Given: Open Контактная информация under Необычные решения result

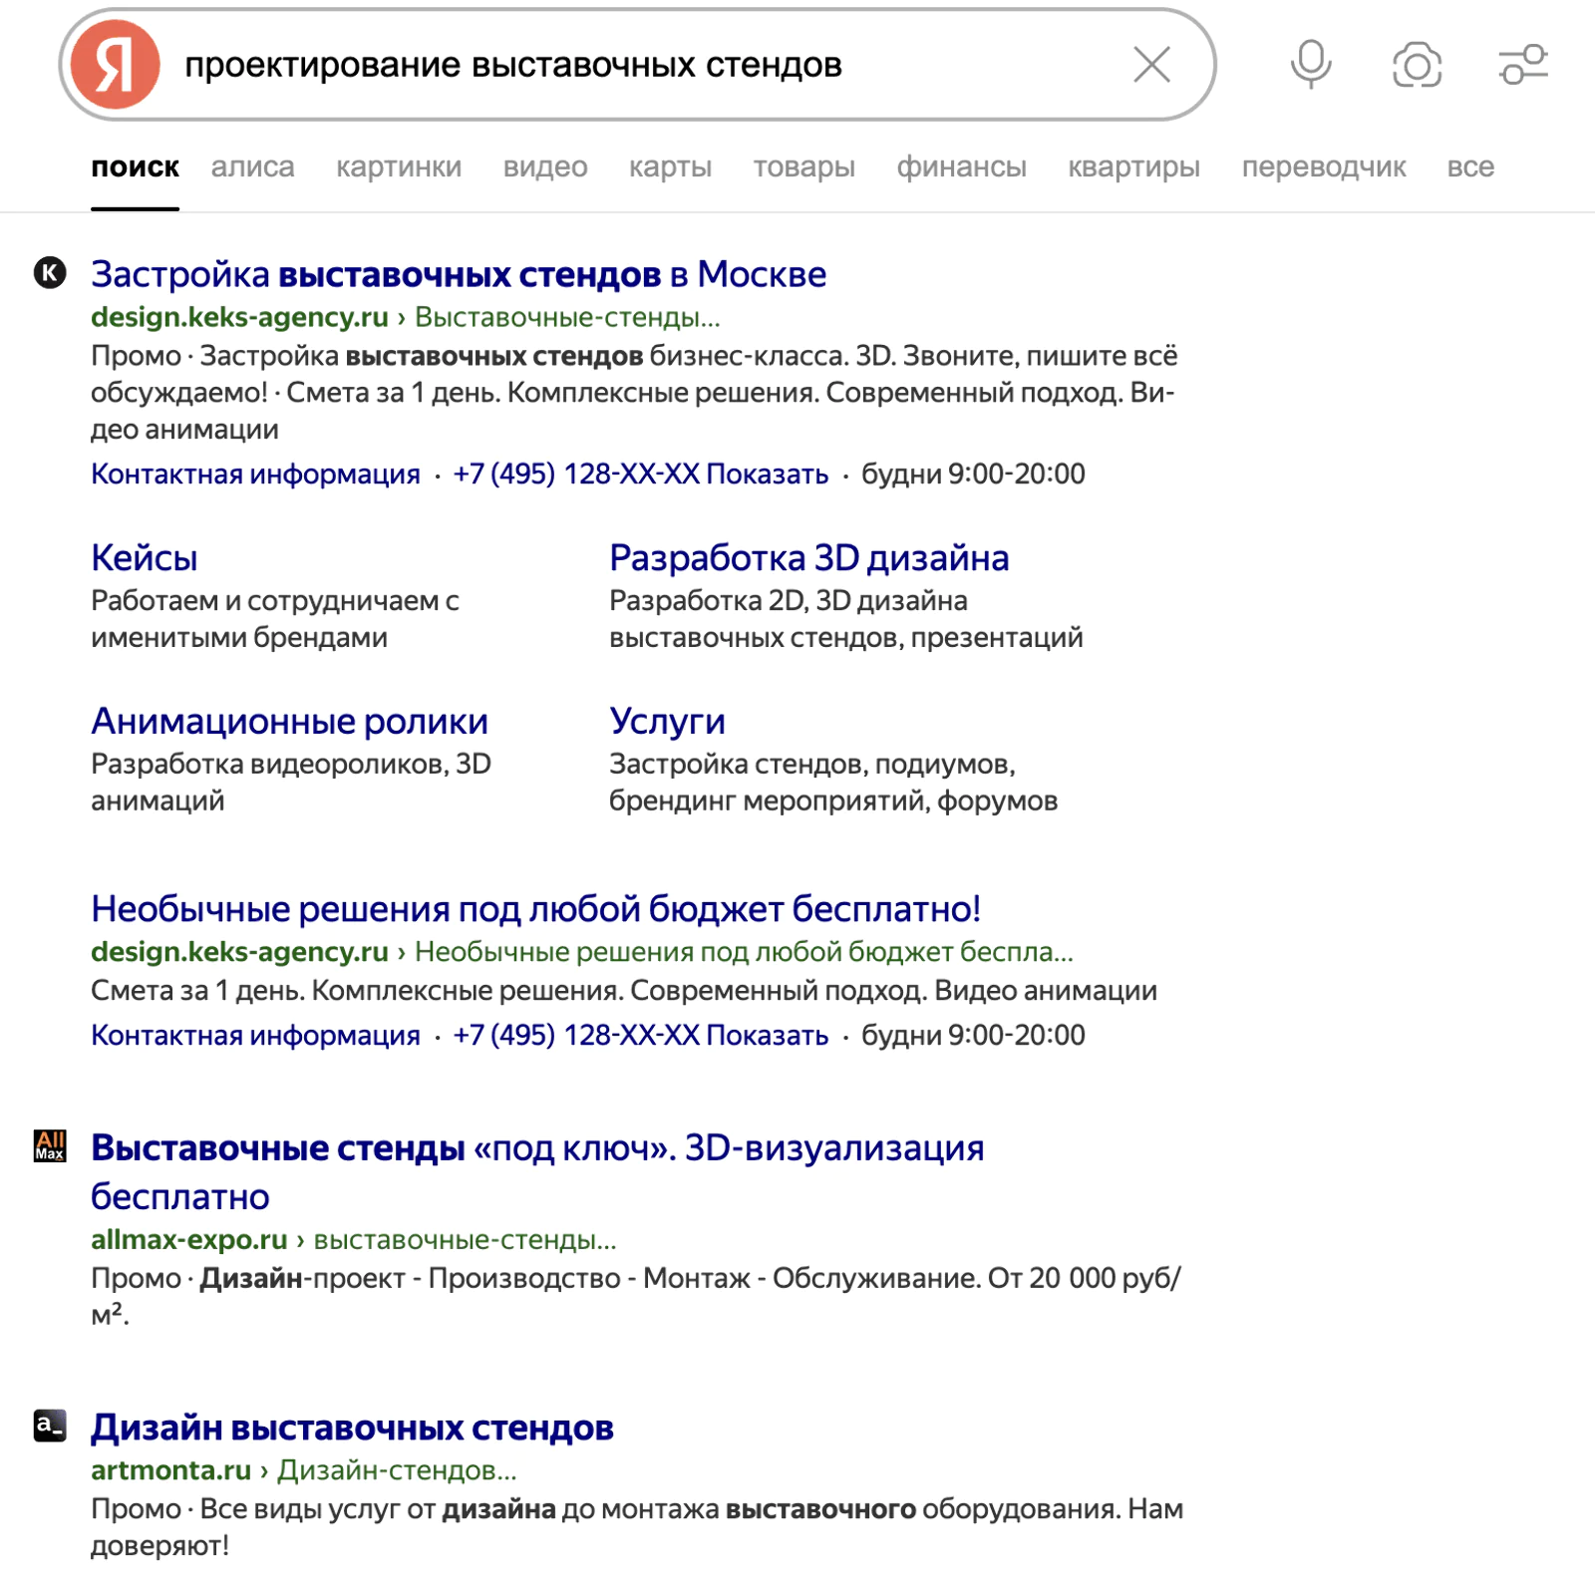Looking at the screenshot, I should [255, 1035].
